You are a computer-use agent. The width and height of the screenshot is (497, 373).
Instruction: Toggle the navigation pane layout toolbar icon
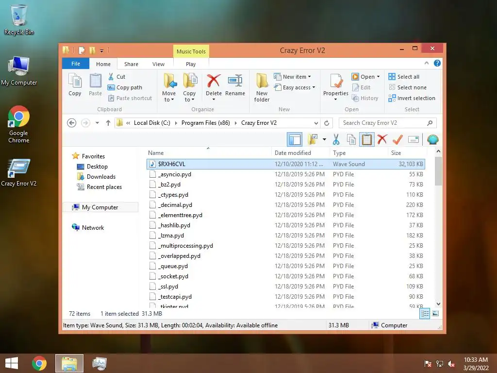point(295,139)
